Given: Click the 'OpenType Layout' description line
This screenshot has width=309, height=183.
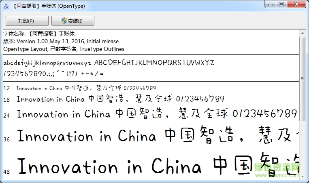Looking at the screenshot, I should pyautogui.click(x=64, y=49).
